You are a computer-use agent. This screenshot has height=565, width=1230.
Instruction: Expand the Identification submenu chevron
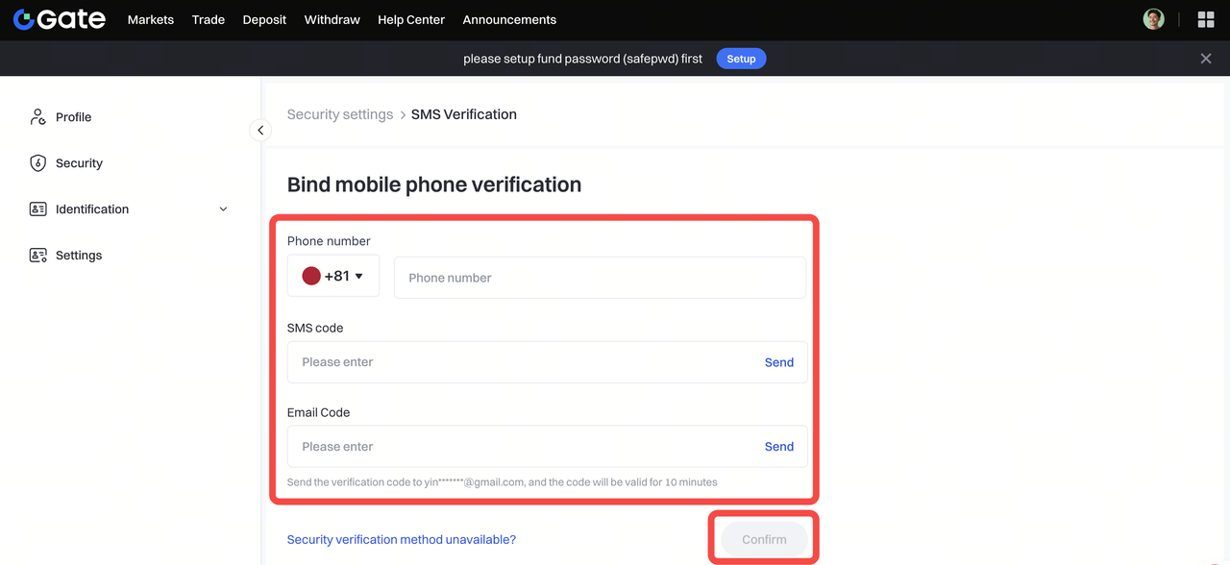point(224,209)
